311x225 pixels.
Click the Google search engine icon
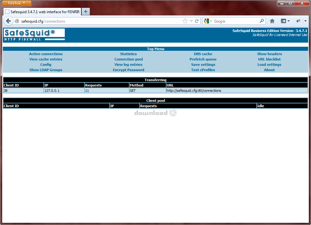point(206,21)
